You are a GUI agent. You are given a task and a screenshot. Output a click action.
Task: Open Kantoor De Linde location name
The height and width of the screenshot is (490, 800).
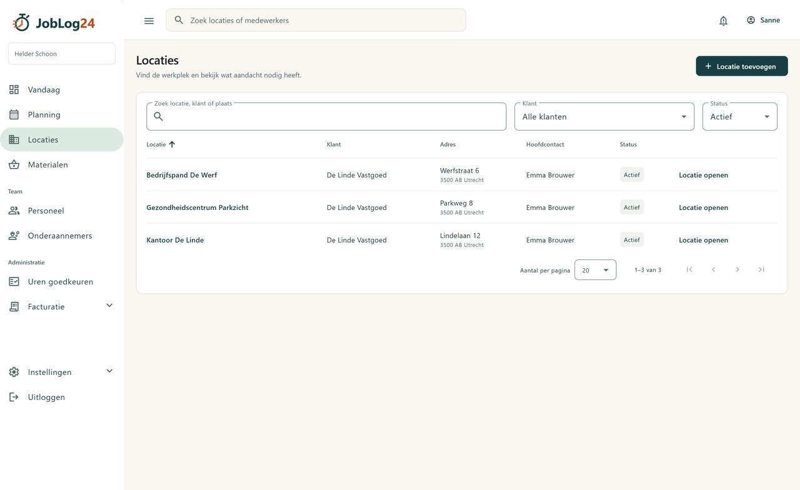click(x=175, y=240)
